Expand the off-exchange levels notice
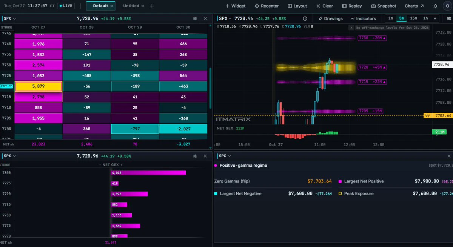 [351, 28]
